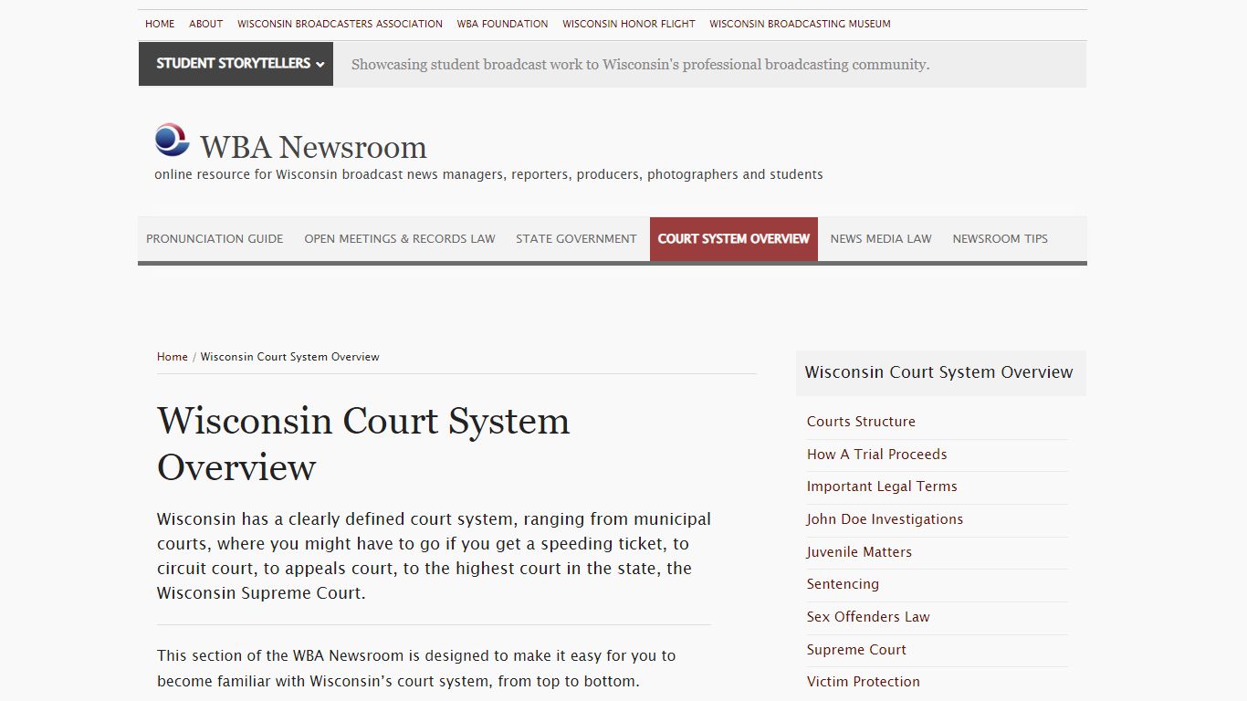
Task: Select Court System Overview tab
Action: [734, 239]
